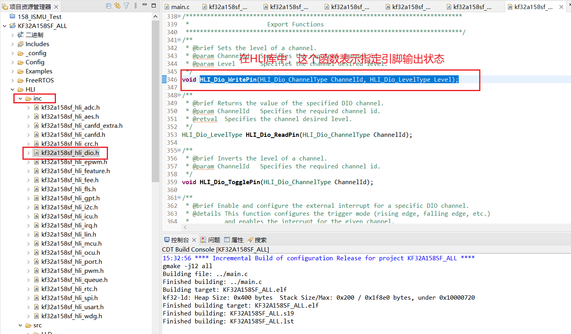Expand the Examples folder
Screen dimensions: 571x334
[x=13, y=71]
